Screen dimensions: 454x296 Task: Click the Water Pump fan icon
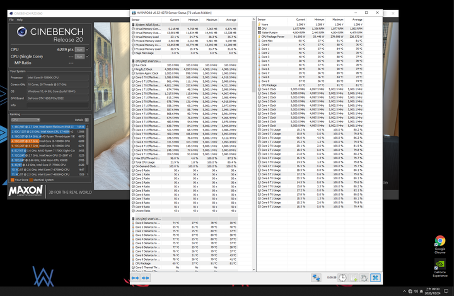pyautogui.click(x=259, y=33)
